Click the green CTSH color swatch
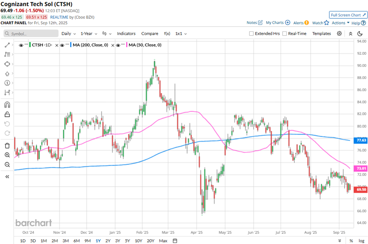 pyautogui.click(x=30, y=45)
